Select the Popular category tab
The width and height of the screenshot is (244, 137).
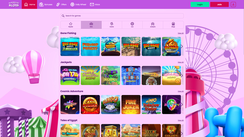coord(71,25)
